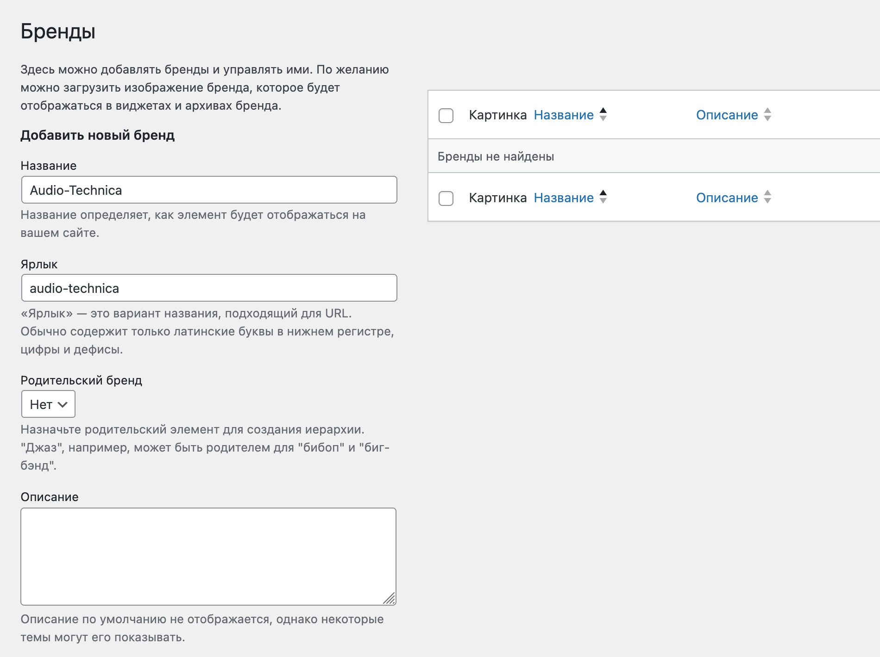This screenshot has width=880, height=657.
Task: Click the 'Бренды не найдены' message row
Action: pyautogui.click(x=654, y=156)
